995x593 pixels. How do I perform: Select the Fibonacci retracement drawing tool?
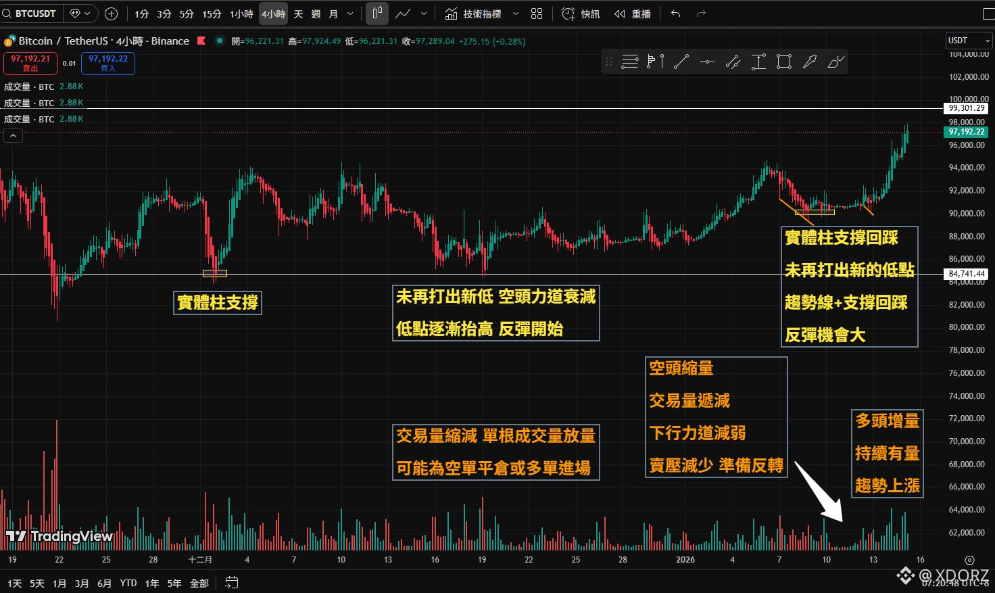click(x=630, y=62)
